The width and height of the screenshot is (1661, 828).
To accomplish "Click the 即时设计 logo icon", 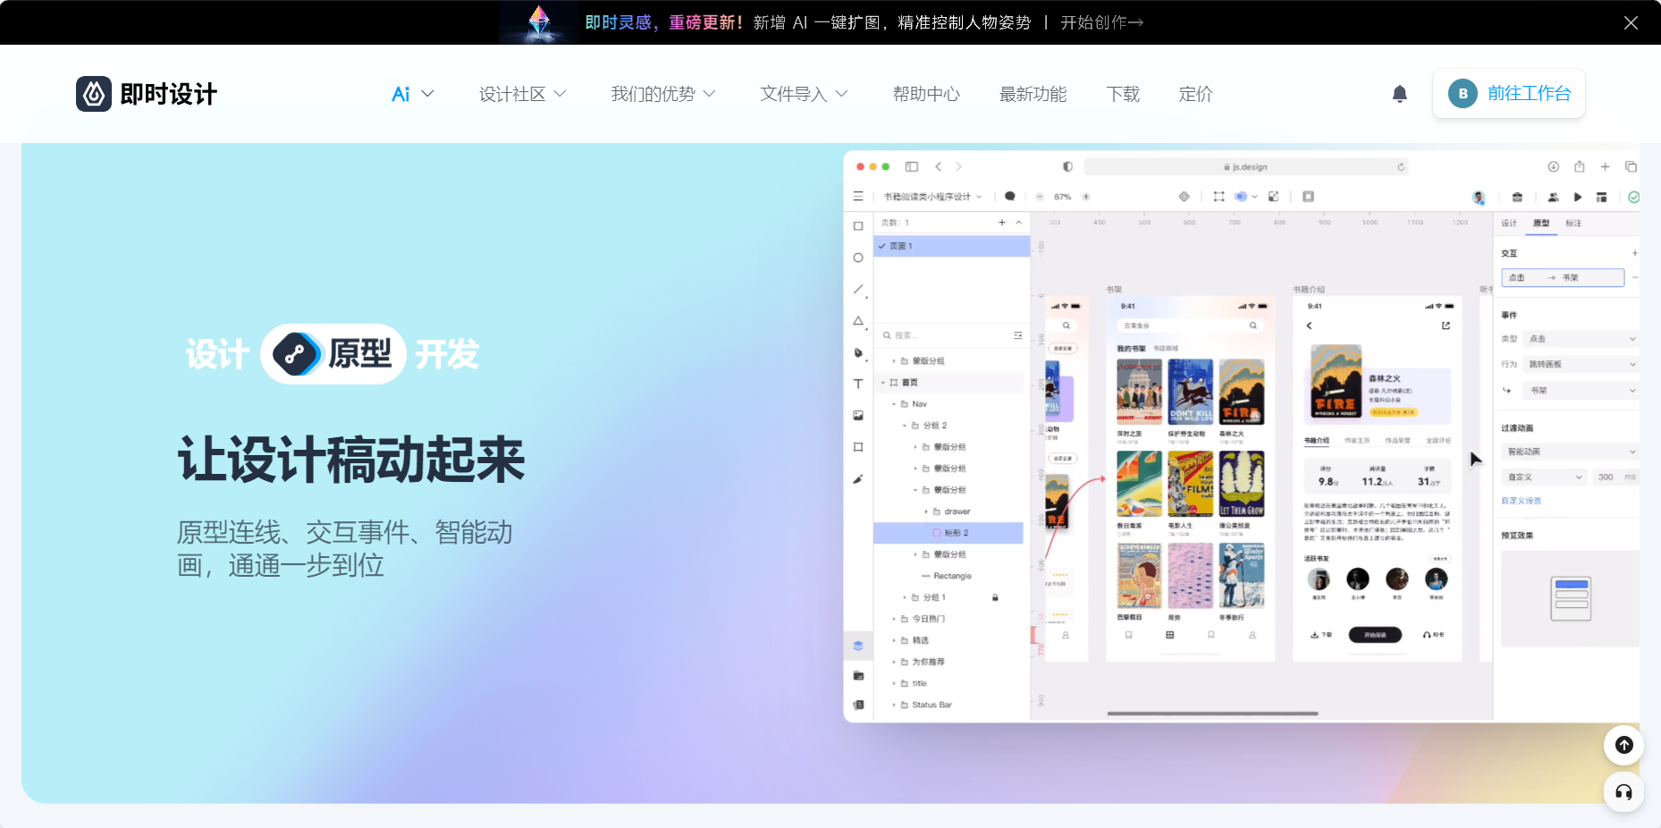I will click(94, 94).
